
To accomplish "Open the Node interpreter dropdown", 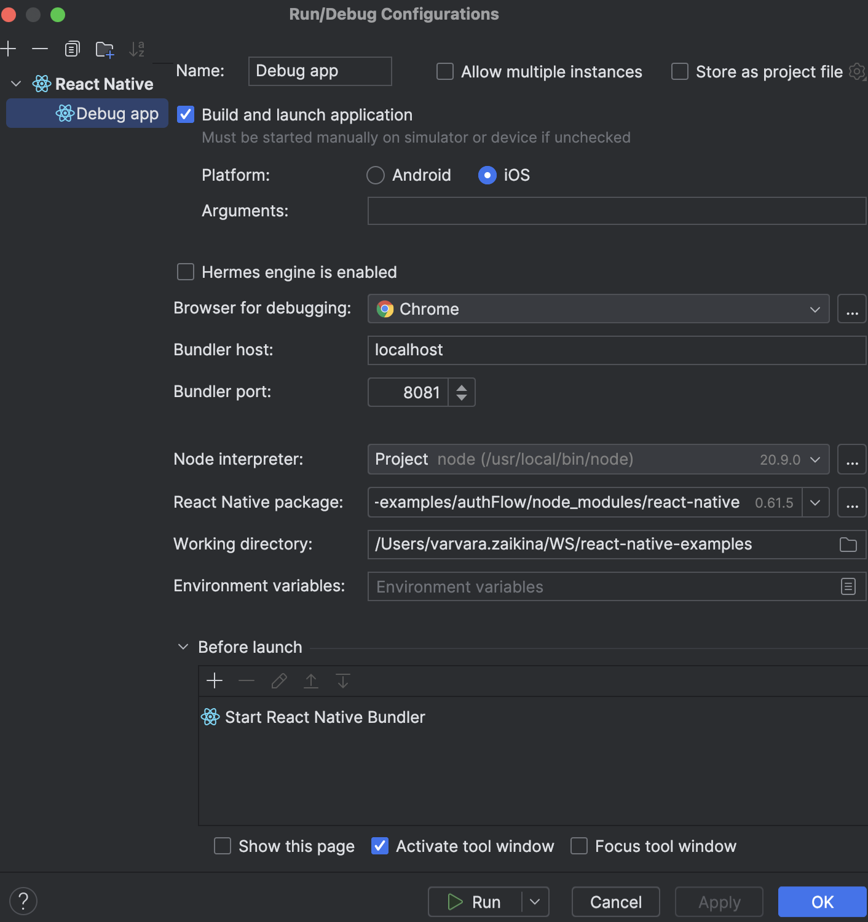I will 815,459.
